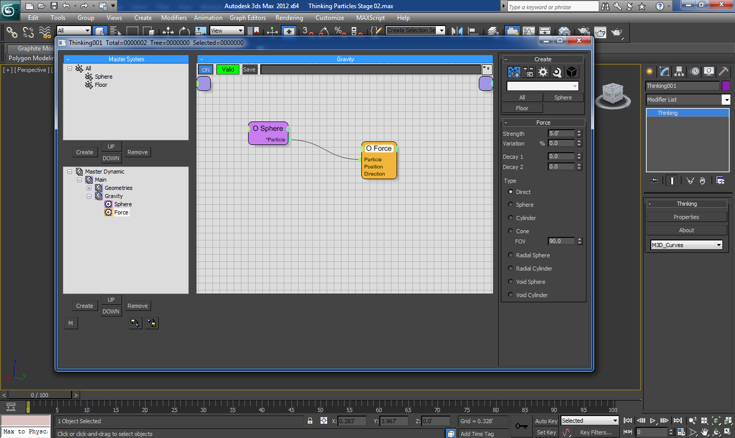Collapse the Force rollout

tap(543, 123)
